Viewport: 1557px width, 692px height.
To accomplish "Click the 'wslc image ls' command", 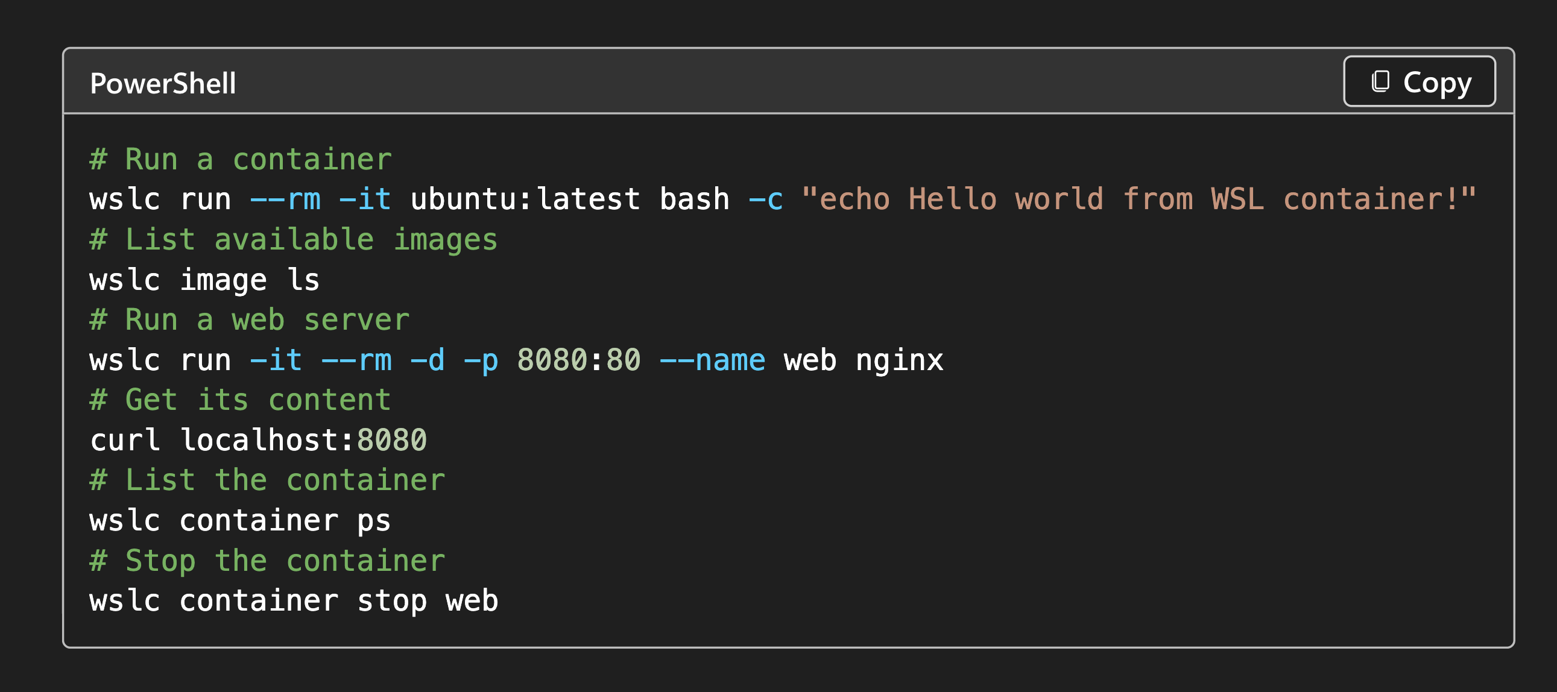I will pos(204,280).
